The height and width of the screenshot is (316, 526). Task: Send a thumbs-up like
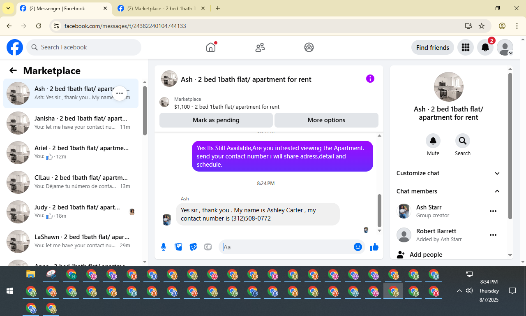pyautogui.click(x=374, y=247)
